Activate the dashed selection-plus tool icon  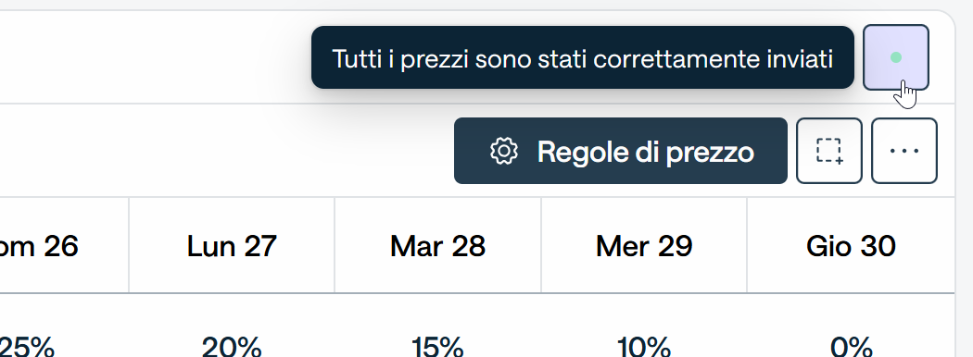829,152
